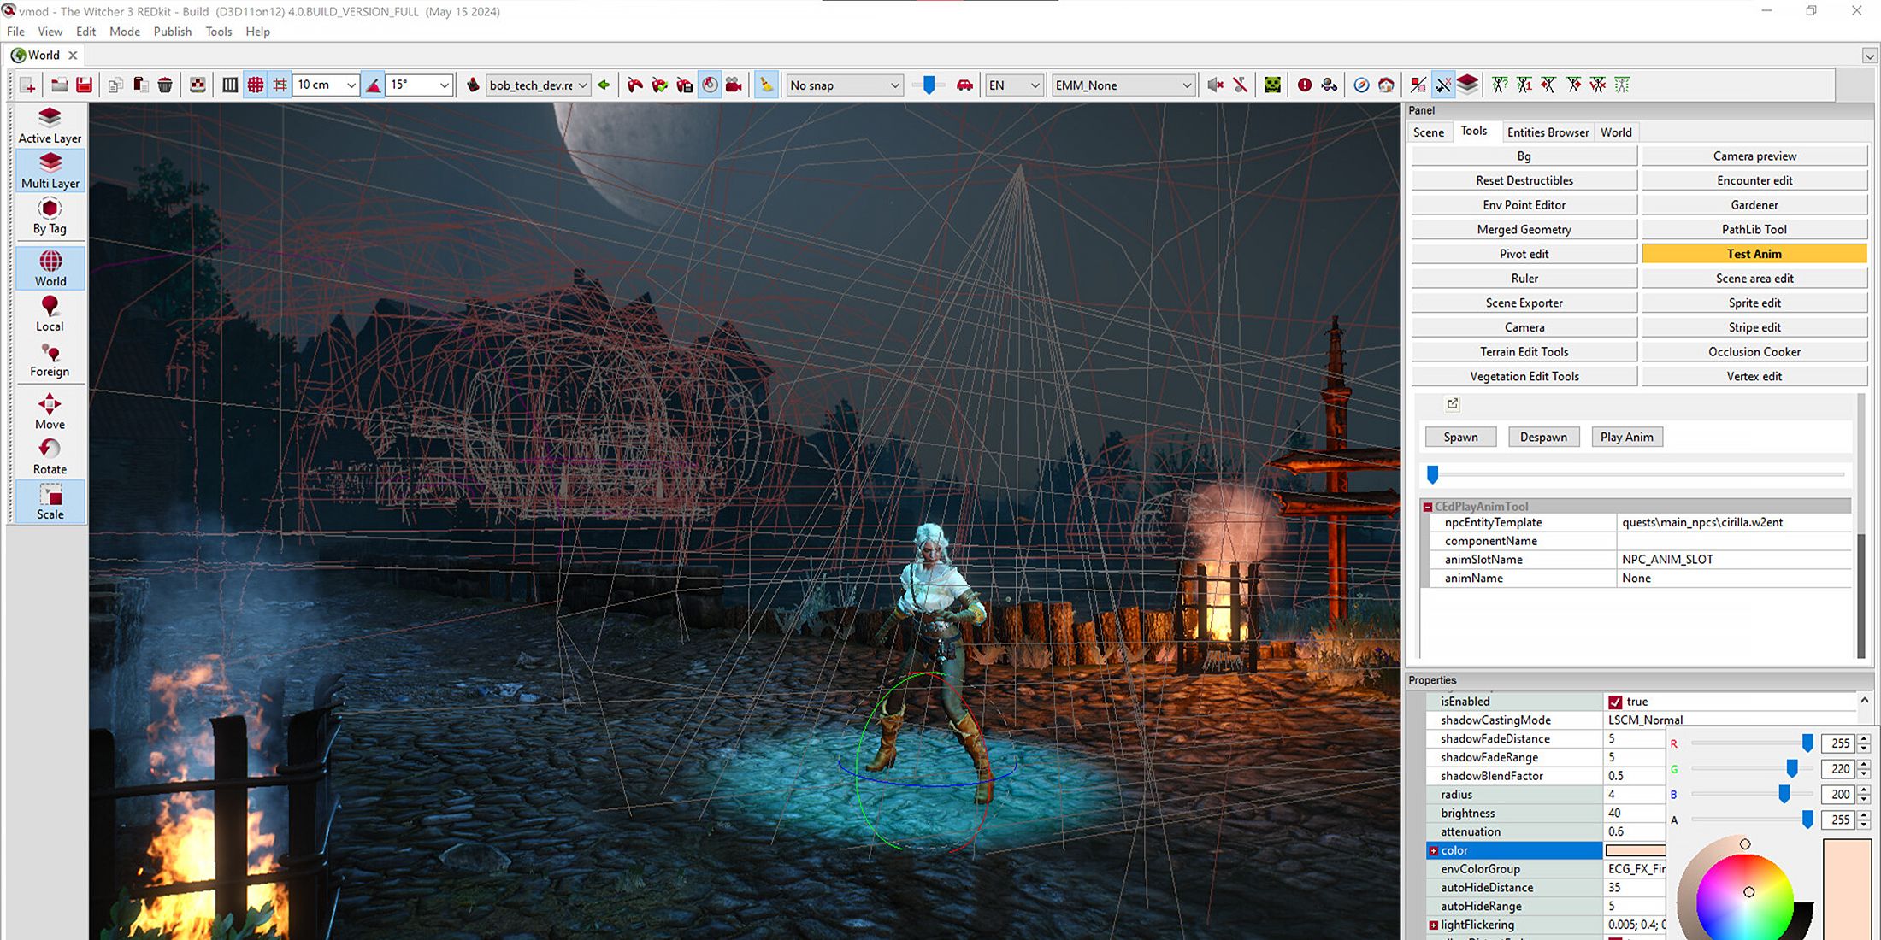Click the trash delete icon in toolbar

165,85
